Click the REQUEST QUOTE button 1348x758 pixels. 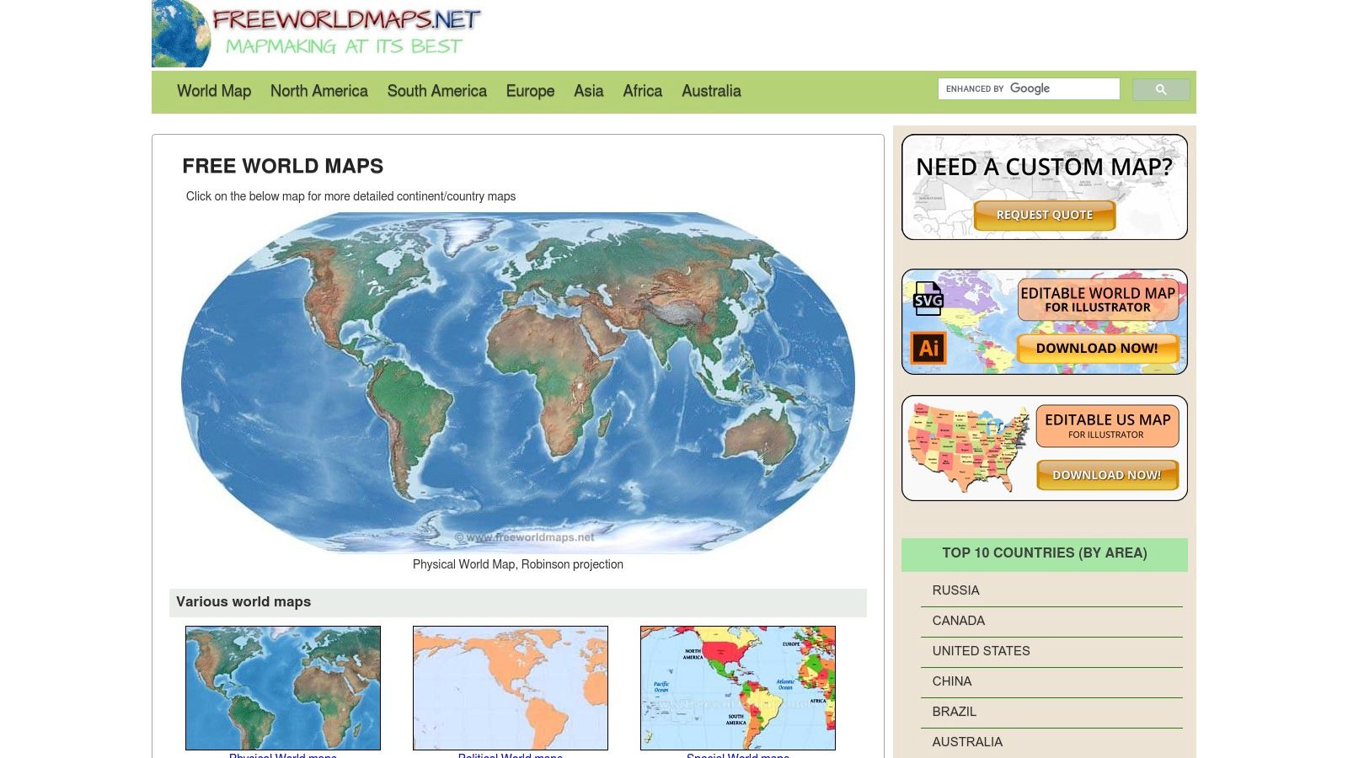tap(1044, 216)
